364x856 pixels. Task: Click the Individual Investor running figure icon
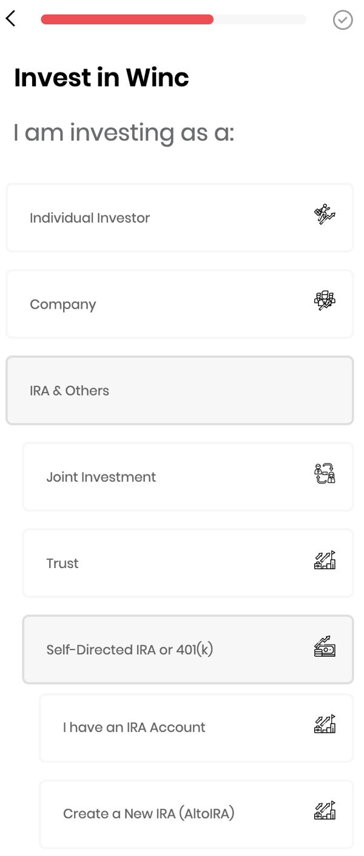tap(325, 214)
